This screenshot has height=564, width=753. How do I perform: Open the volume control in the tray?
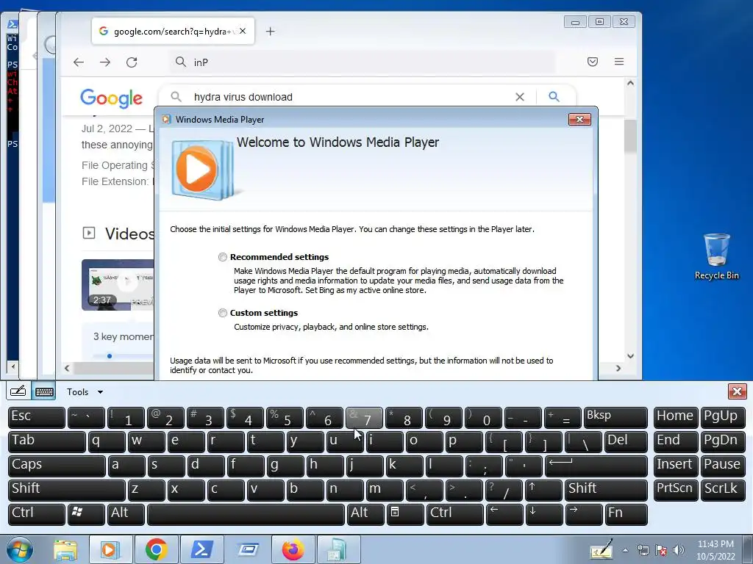click(x=679, y=550)
